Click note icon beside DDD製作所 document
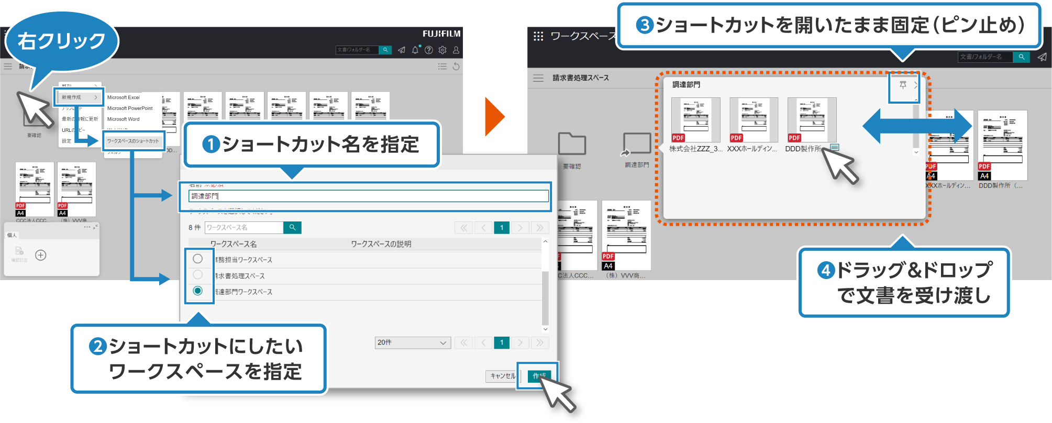The width and height of the screenshot is (1052, 423). [x=835, y=148]
